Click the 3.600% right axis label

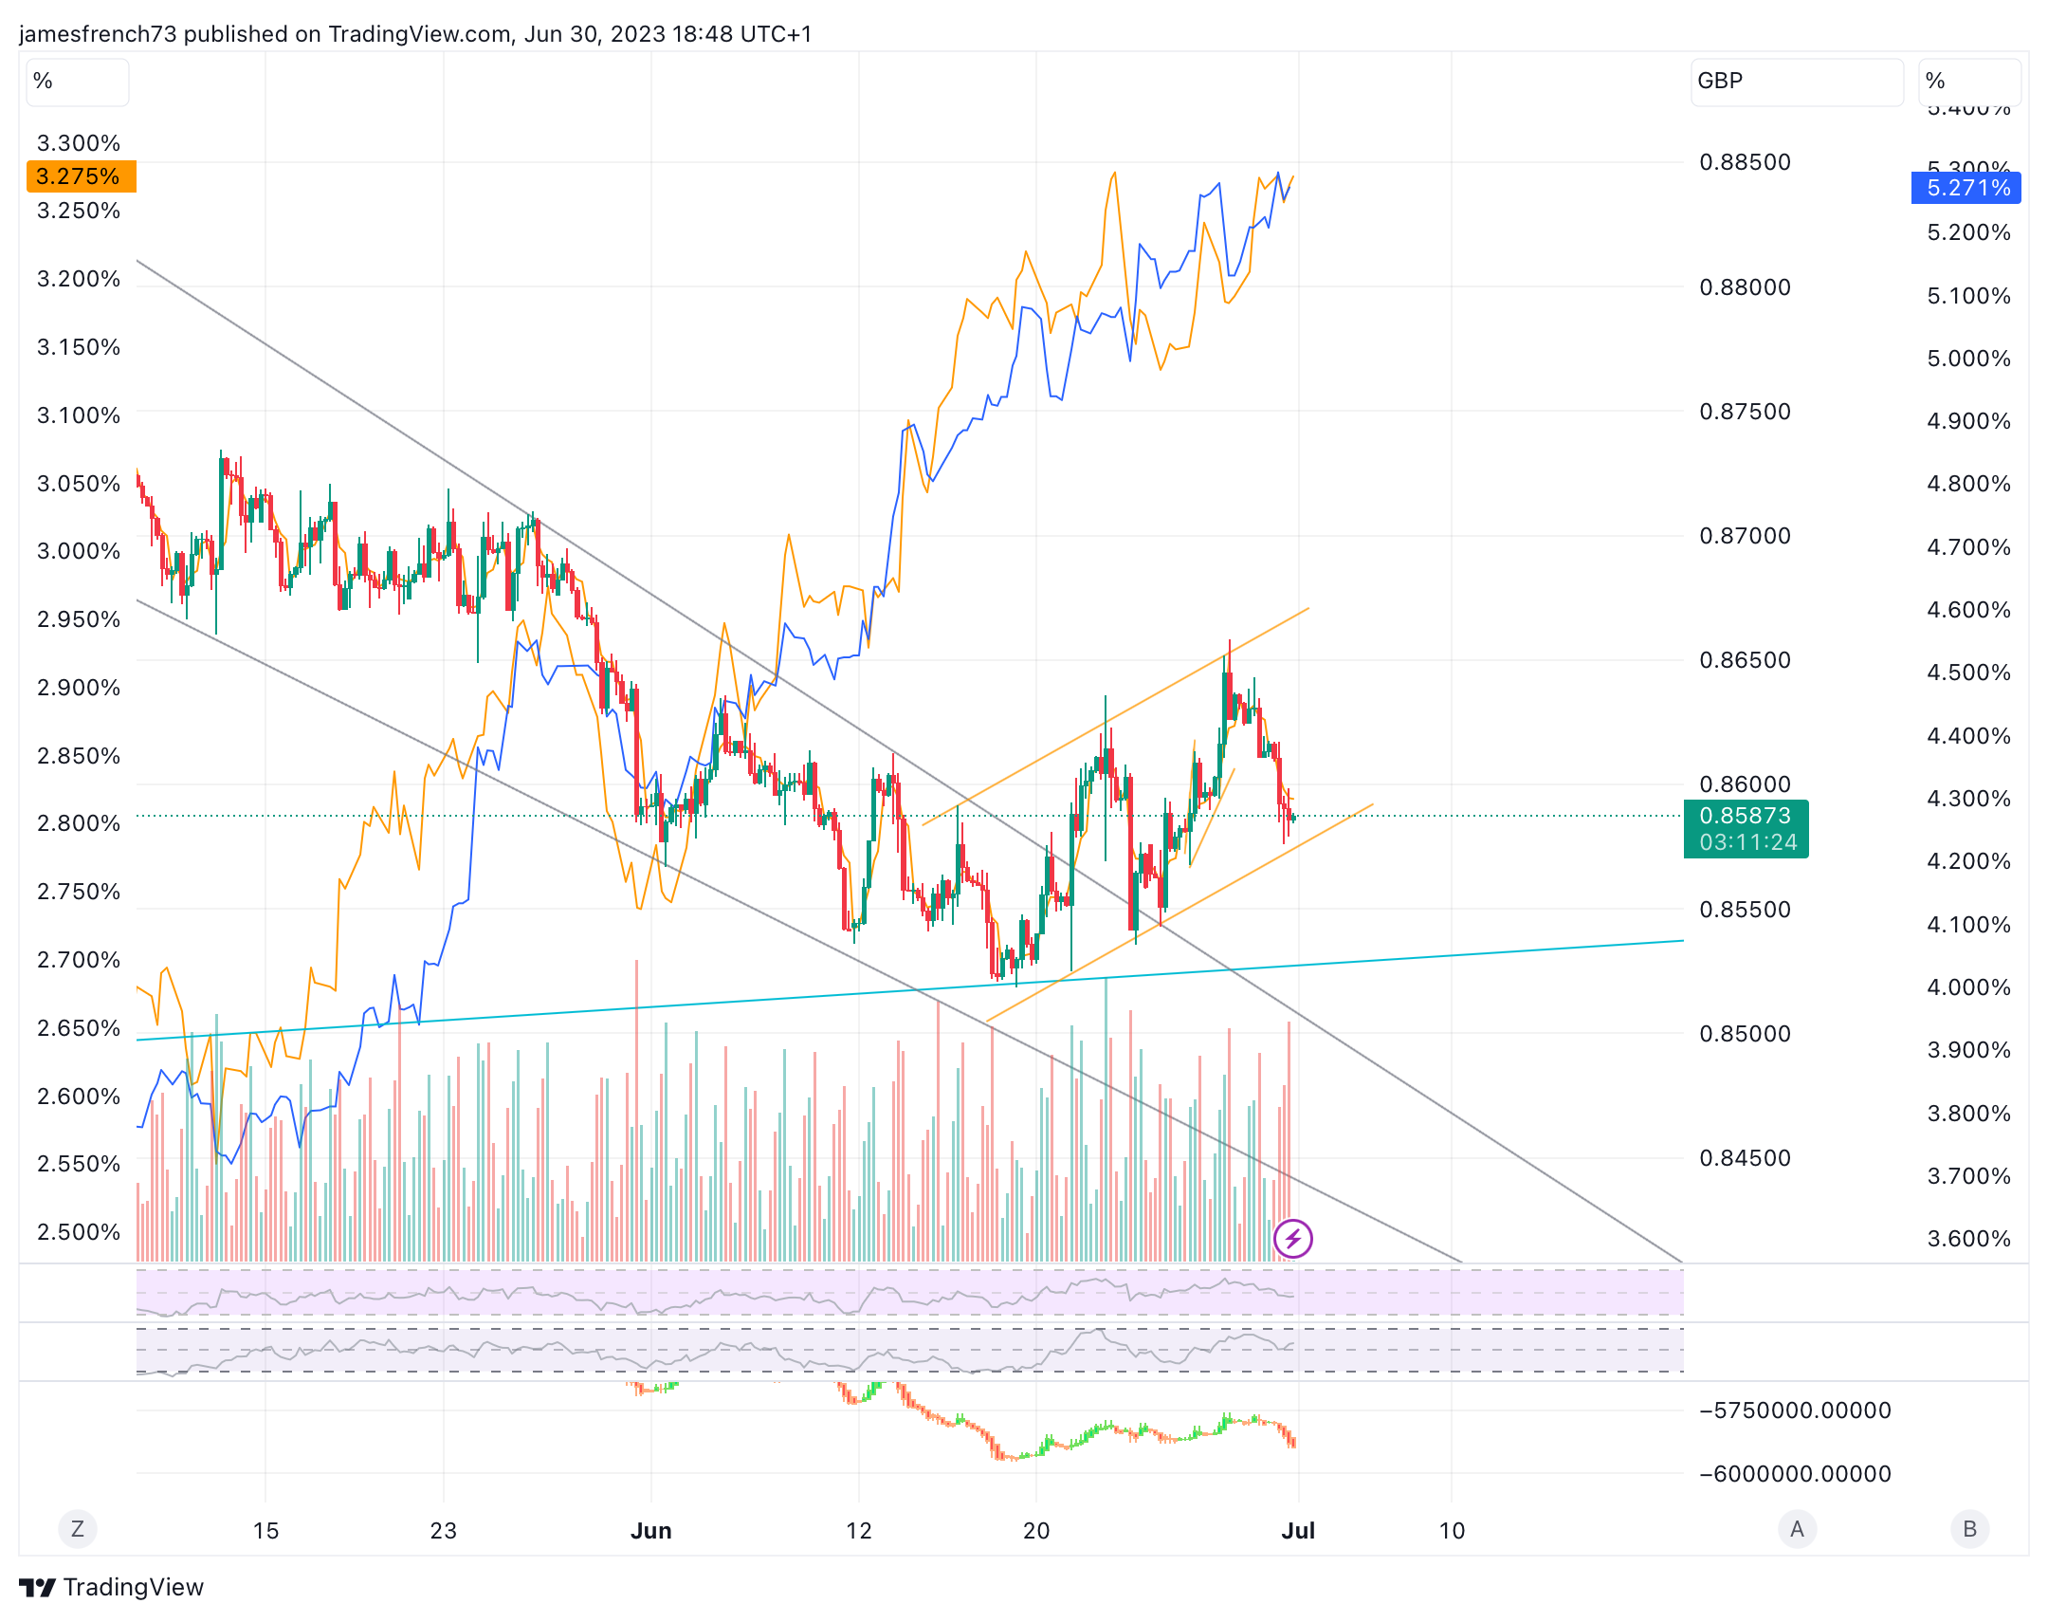(1969, 1240)
